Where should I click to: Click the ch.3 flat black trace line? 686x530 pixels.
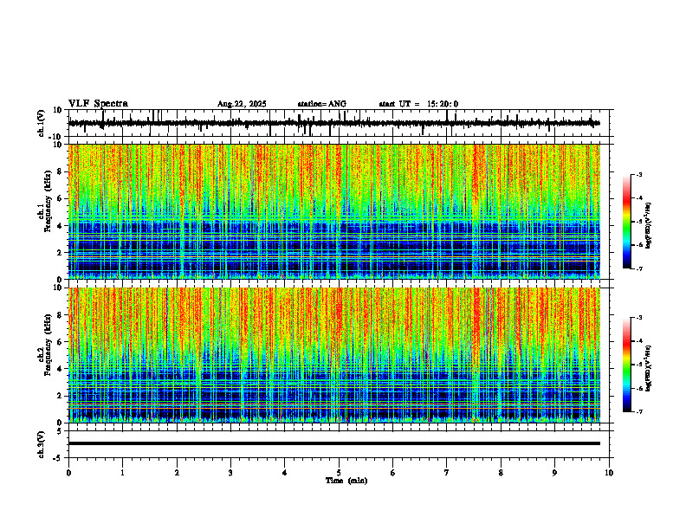pyautogui.click(x=334, y=443)
